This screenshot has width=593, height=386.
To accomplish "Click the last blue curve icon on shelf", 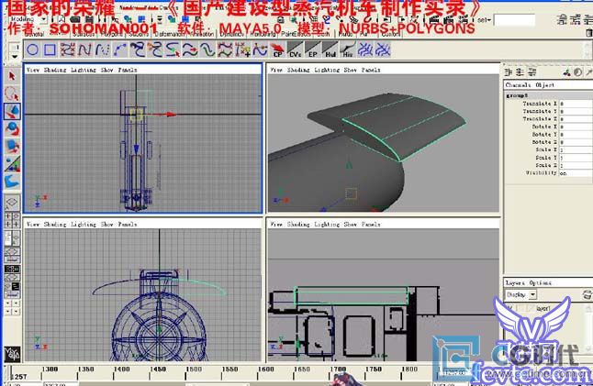I will tap(383, 50).
